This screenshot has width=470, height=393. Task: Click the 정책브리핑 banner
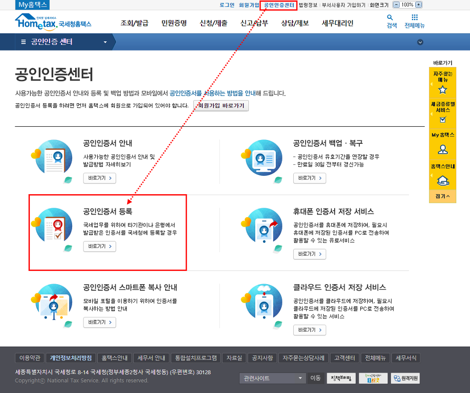click(341, 378)
